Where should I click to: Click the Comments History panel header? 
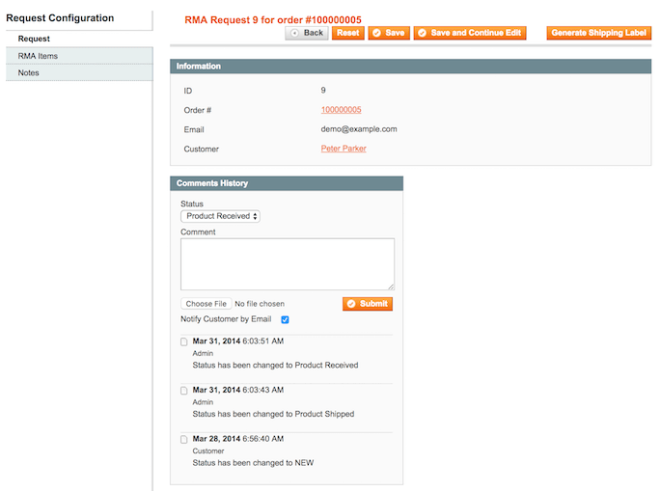[x=287, y=183]
